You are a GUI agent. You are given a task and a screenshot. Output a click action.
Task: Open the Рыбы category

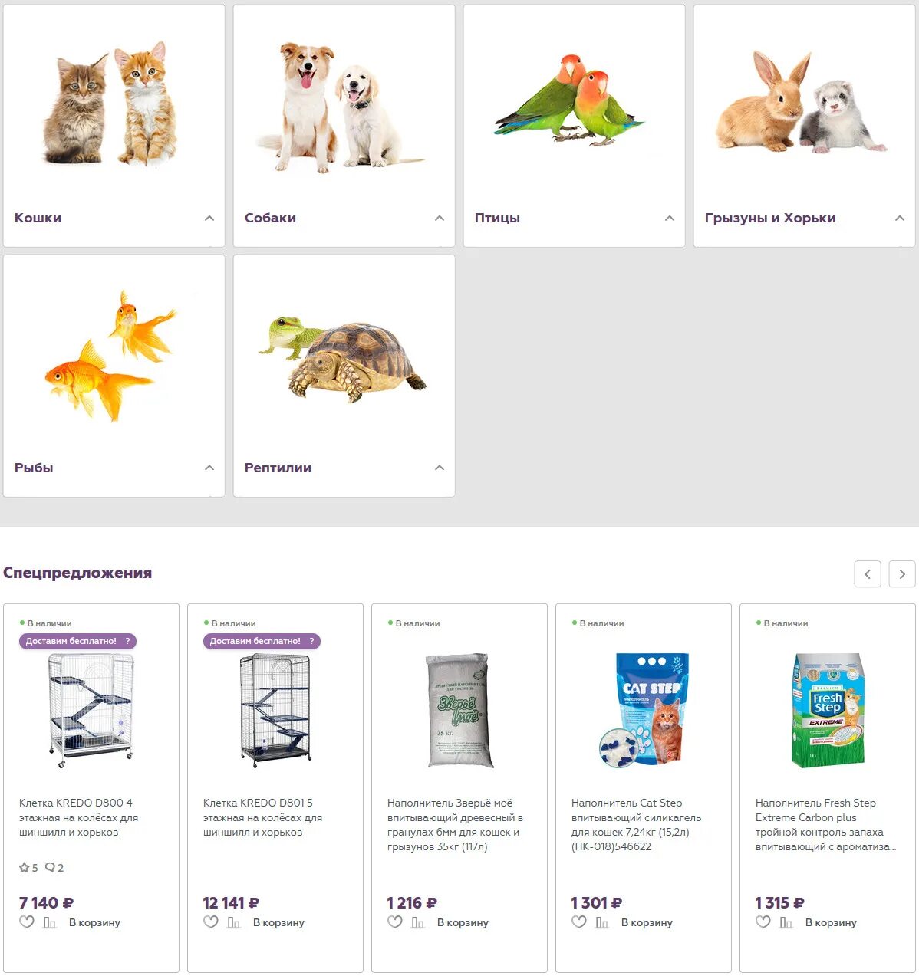(34, 468)
